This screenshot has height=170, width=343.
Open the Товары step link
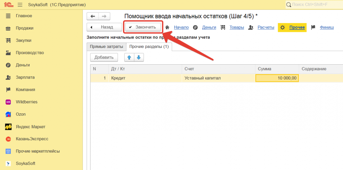[236, 27]
